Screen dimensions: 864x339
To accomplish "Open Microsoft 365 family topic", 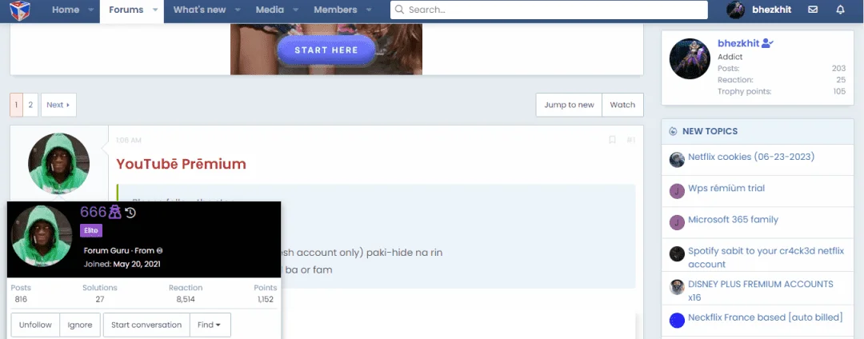I will point(733,220).
